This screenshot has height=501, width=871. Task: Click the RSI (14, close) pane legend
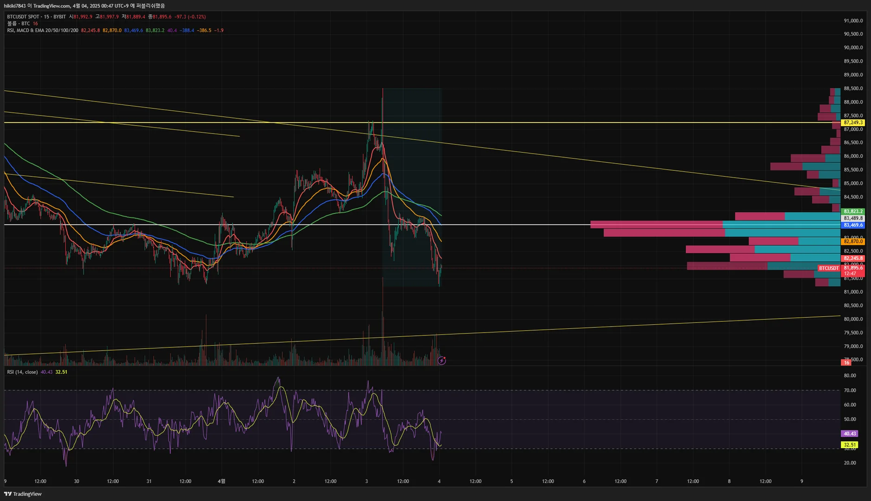(22, 372)
